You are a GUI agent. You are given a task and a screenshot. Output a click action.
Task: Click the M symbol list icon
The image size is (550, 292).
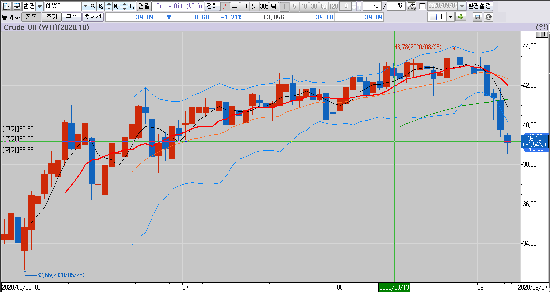tap(116, 6)
